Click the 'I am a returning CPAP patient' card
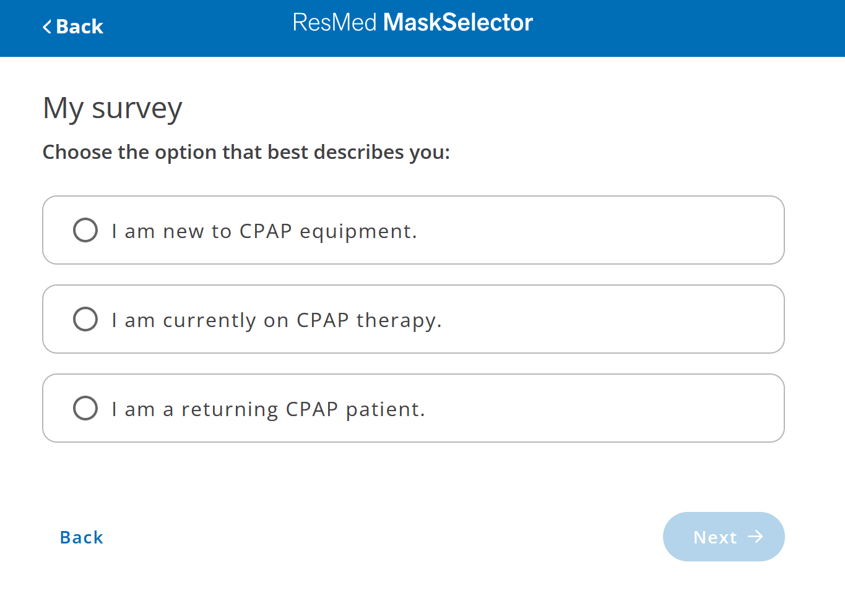The width and height of the screenshot is (845, 609). click(413, 408)
